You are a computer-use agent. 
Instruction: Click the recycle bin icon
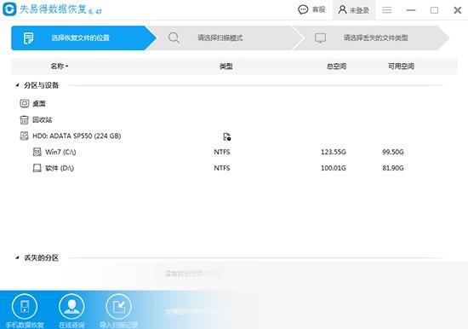(24, 120)
